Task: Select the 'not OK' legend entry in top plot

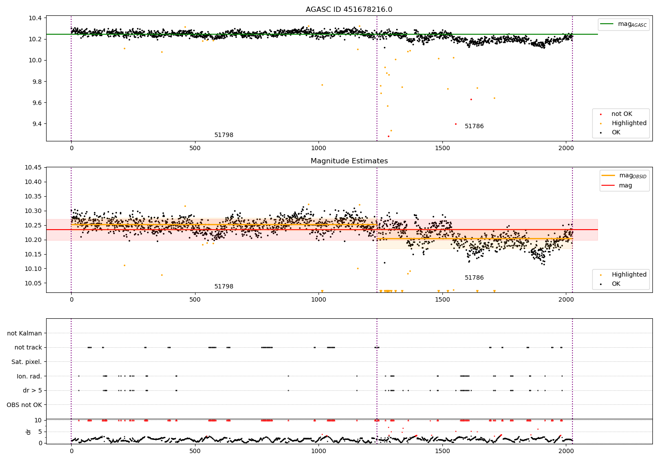Action: click(x=621, y=114)
